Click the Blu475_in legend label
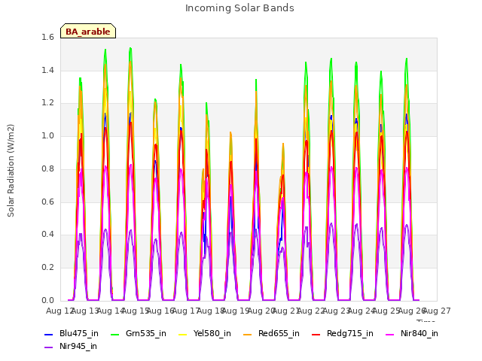Image resolution: width=482 pixels, height=361 pixels. pos(79,333)
